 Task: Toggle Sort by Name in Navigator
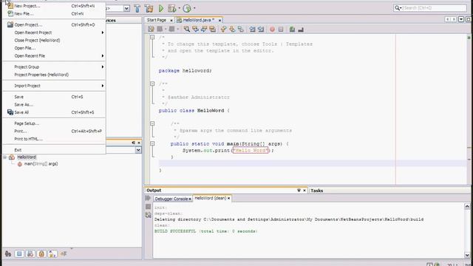[x=52, y=253]
